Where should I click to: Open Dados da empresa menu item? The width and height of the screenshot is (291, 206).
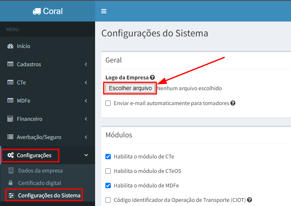point(40,170)
